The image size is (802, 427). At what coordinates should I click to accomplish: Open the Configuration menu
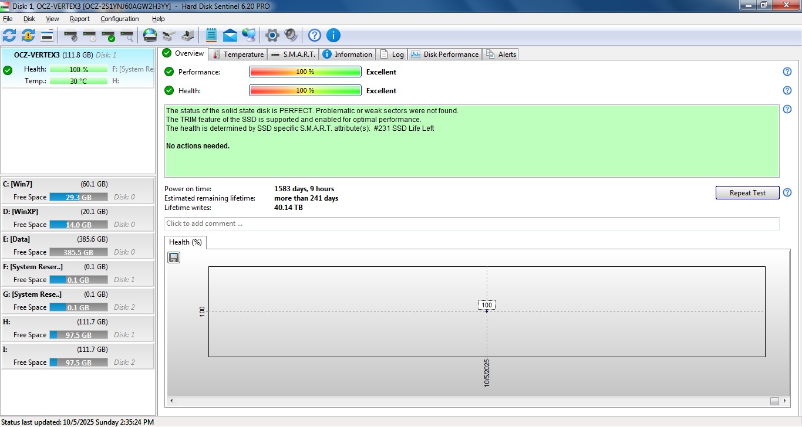(120, 19)
